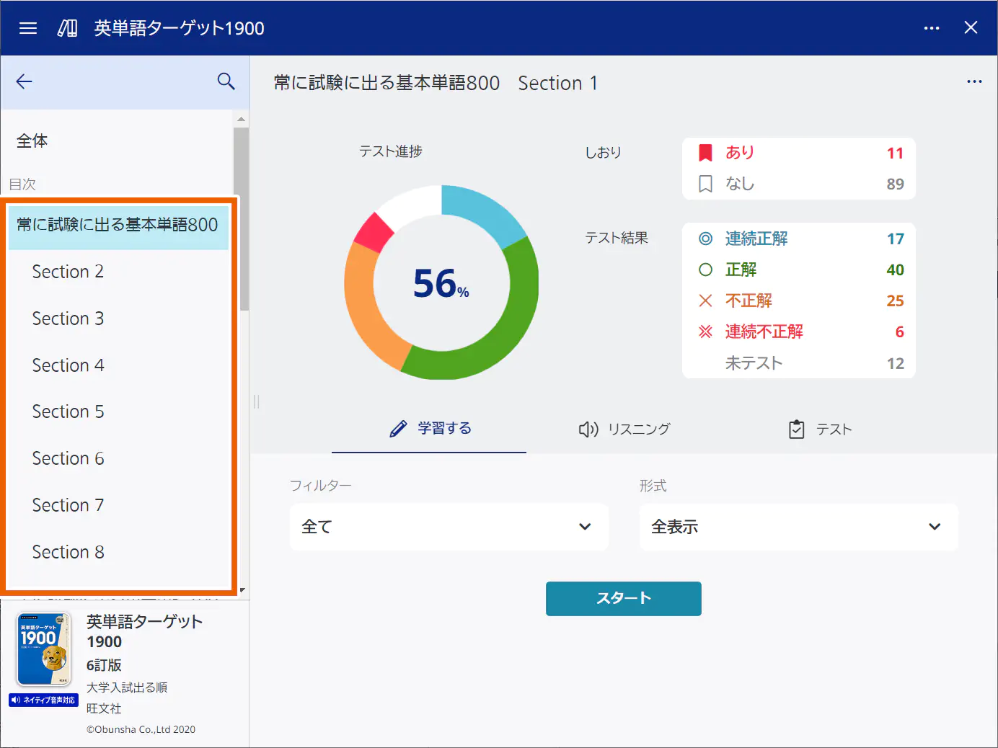Open Section 1 more options menu
Viewport: 998px width, 748px height.
coord(974,81)
